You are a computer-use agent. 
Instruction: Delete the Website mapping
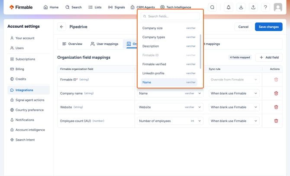(276, 107)
